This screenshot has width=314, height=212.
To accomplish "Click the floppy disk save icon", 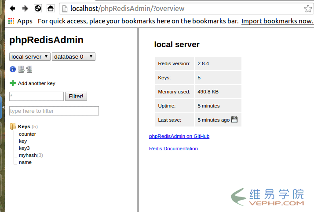I will coord(234,119).
